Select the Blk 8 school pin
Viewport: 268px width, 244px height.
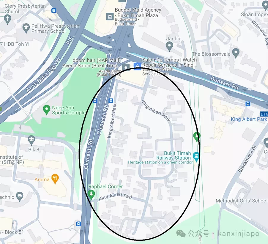coord(31,140)
